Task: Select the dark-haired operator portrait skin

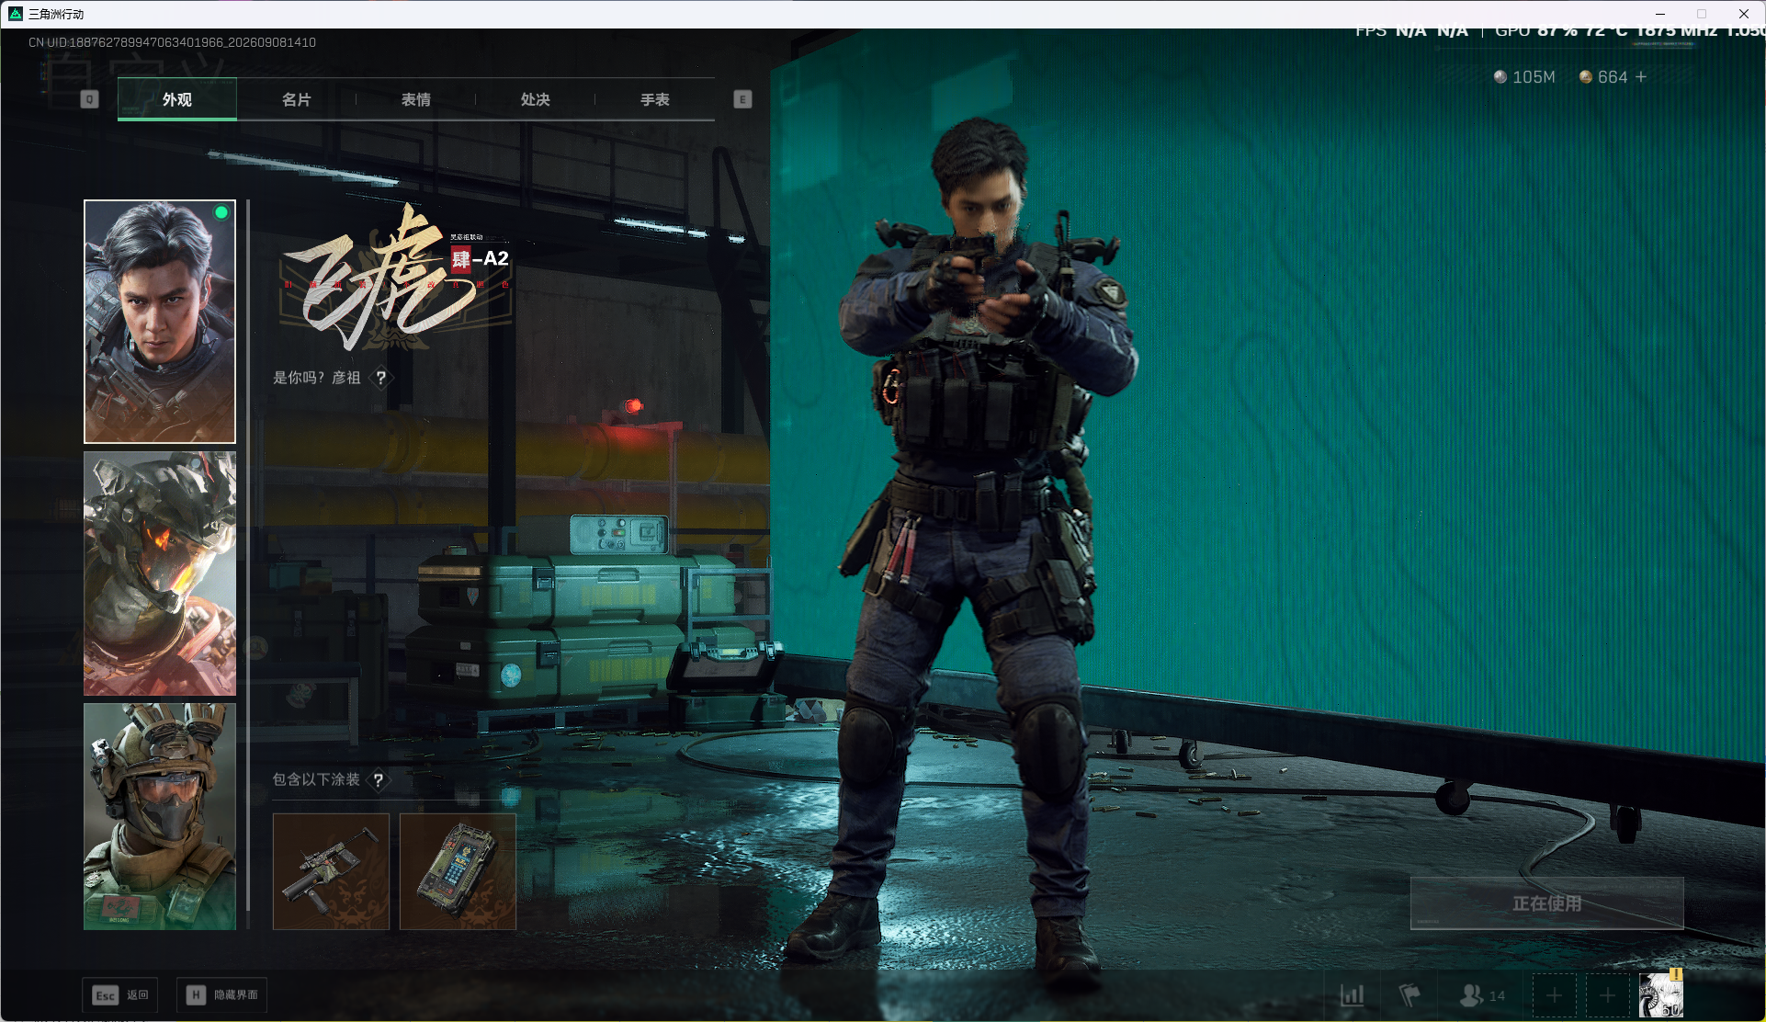Action: tap(160, 322)
